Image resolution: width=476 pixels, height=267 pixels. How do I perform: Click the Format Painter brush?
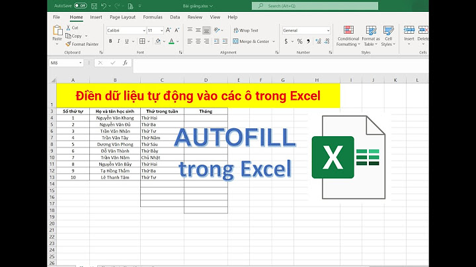pyautogui.click(x=68, y=44)
